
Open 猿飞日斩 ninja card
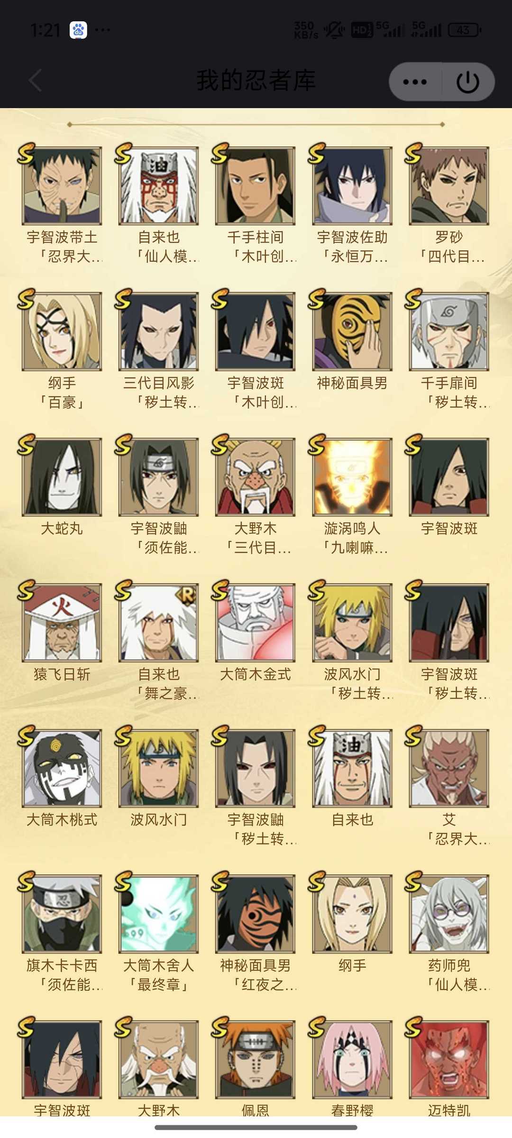[62, 622]
